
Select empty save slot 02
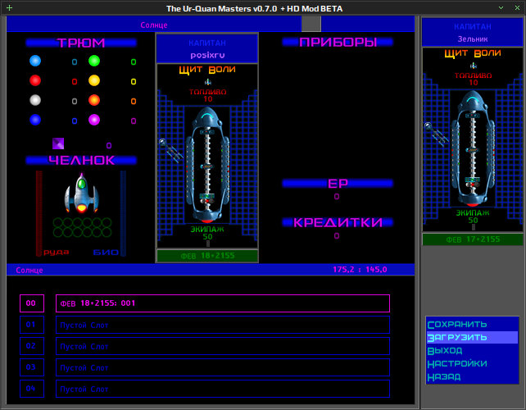coord(223,346)
